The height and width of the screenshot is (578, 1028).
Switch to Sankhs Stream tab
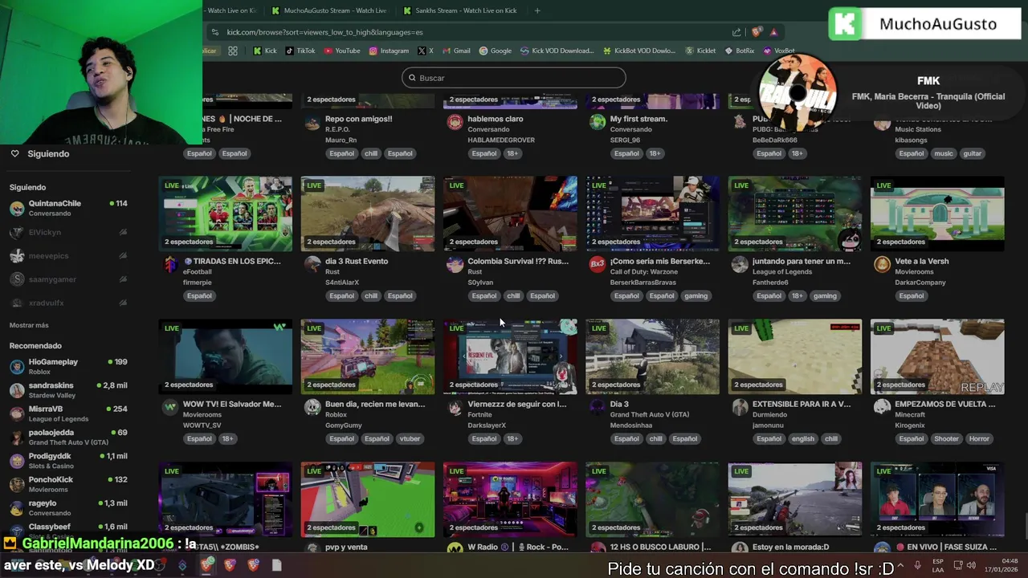point(461,10)
